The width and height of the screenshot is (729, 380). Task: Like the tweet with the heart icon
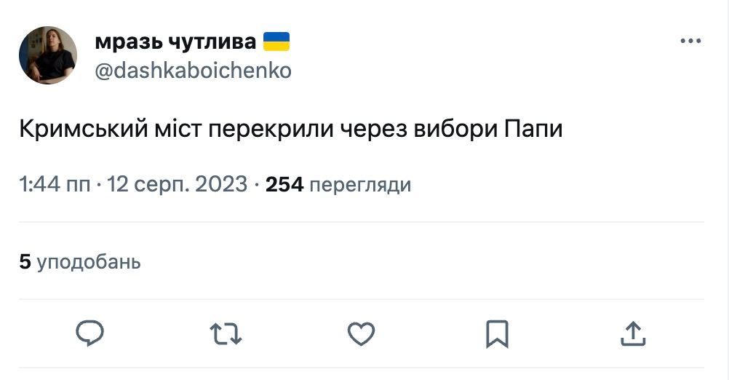click(x=361, y=333)
